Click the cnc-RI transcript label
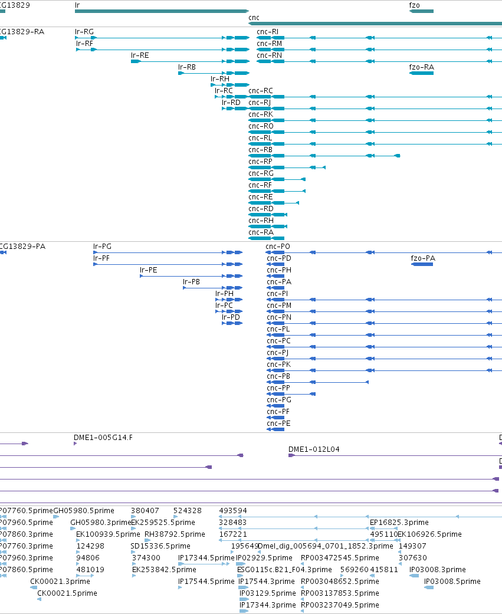The width and height of the screenshot is (502, 614). point(267,32)
